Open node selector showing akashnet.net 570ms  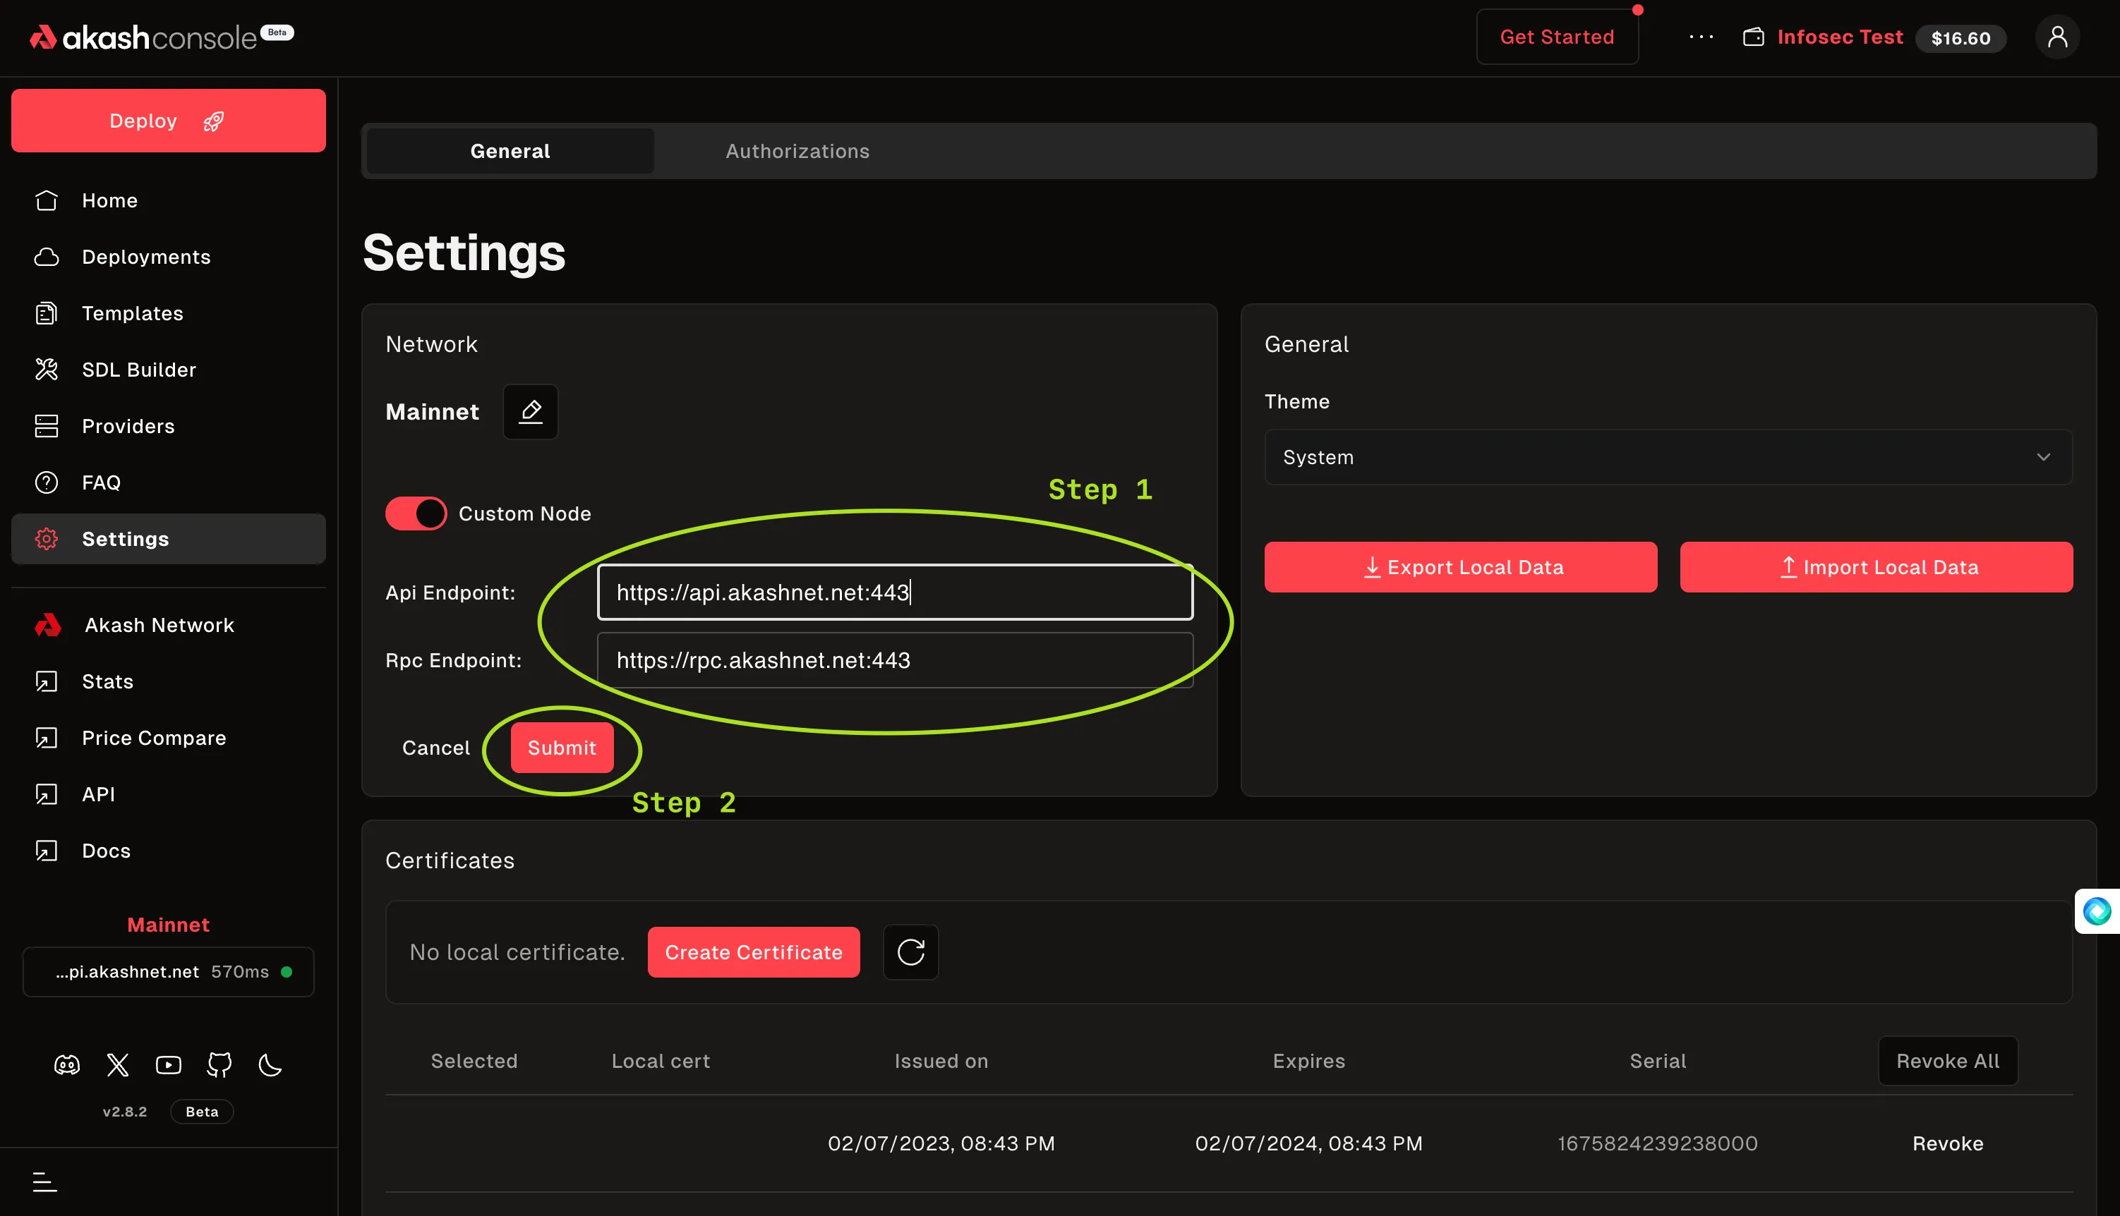pos(168,971)
